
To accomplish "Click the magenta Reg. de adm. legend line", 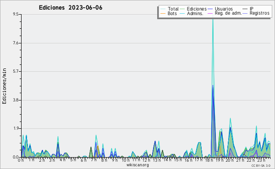I will pyautogui.click(x=210, y=13).
